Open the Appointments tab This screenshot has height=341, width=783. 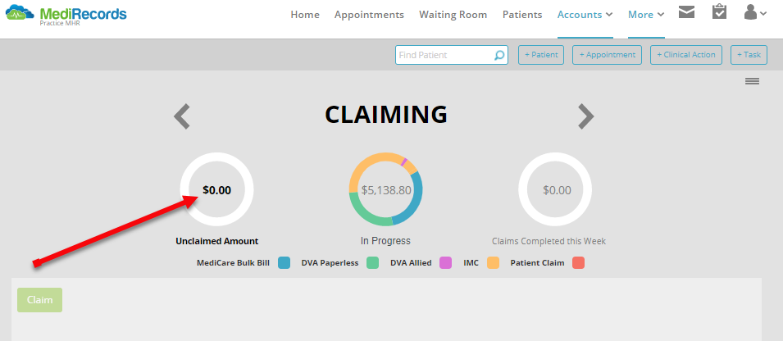pos(369,15)
